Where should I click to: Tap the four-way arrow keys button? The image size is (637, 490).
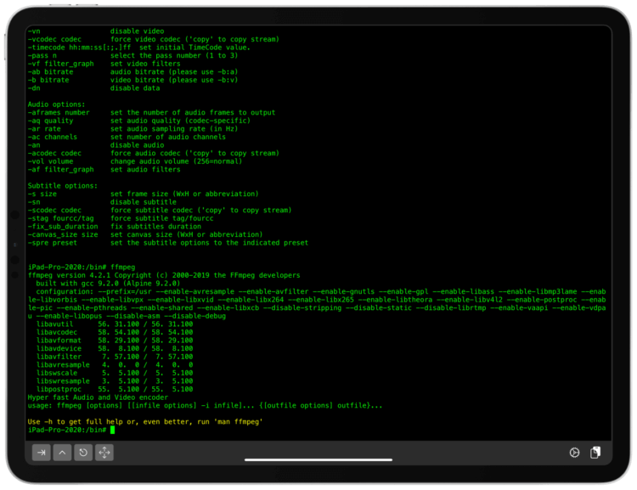coord(104,453)
